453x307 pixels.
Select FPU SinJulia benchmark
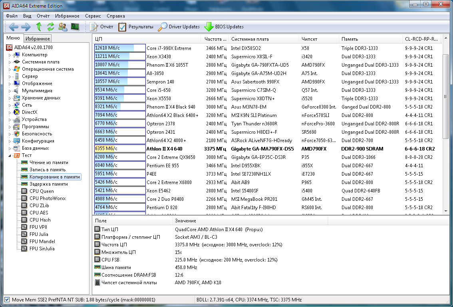(42, 249)
